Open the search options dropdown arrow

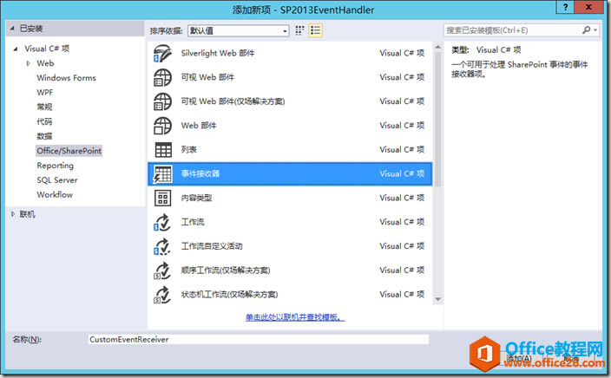pyautogui.click(x=595, y=30)
